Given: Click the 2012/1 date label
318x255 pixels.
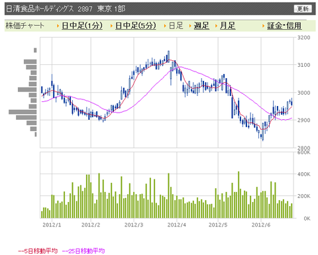Looking at the screenshot, I should click(52, 225).
